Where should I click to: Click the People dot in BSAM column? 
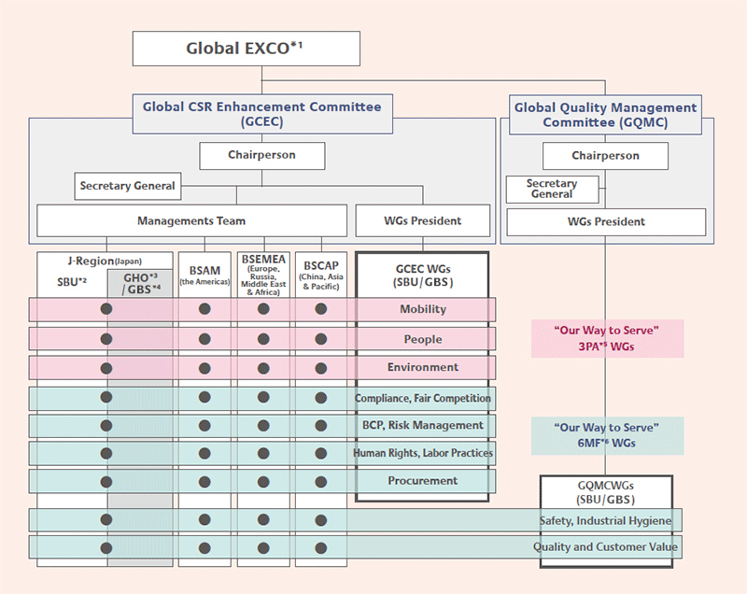tap(204, 339)
